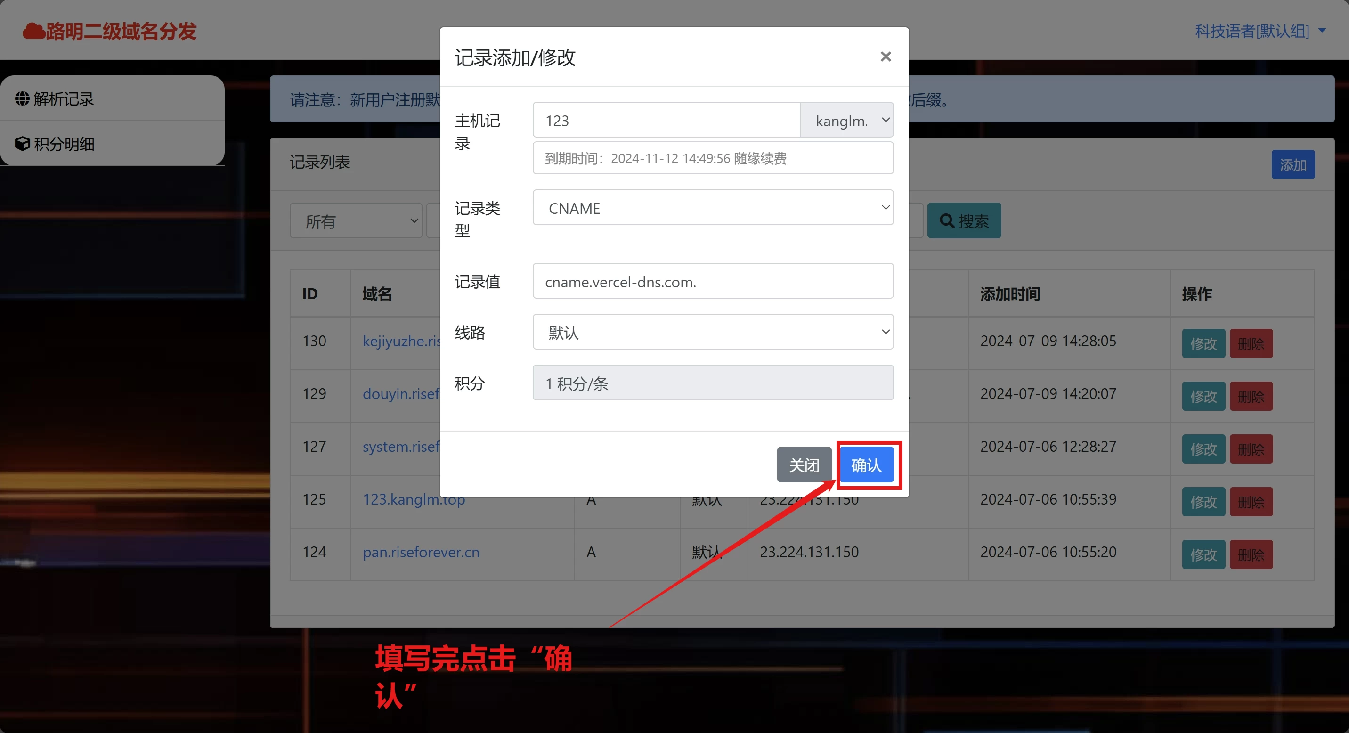Click the 记录值 input field

(x=713, y=282)
